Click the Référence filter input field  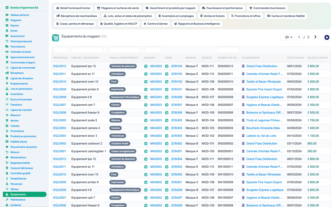click(61, 50)
